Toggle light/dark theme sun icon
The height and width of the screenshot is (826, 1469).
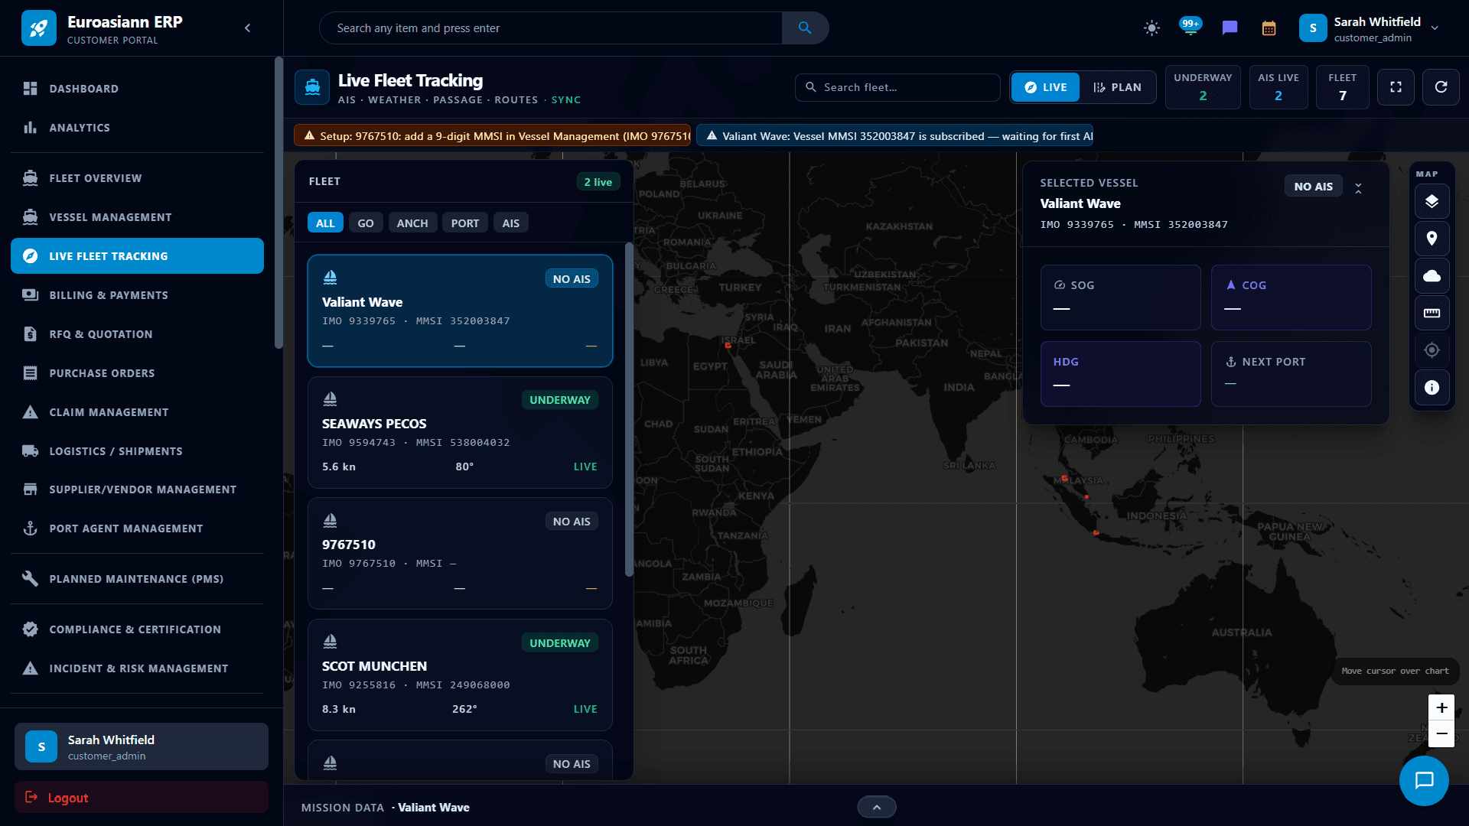1151,28
